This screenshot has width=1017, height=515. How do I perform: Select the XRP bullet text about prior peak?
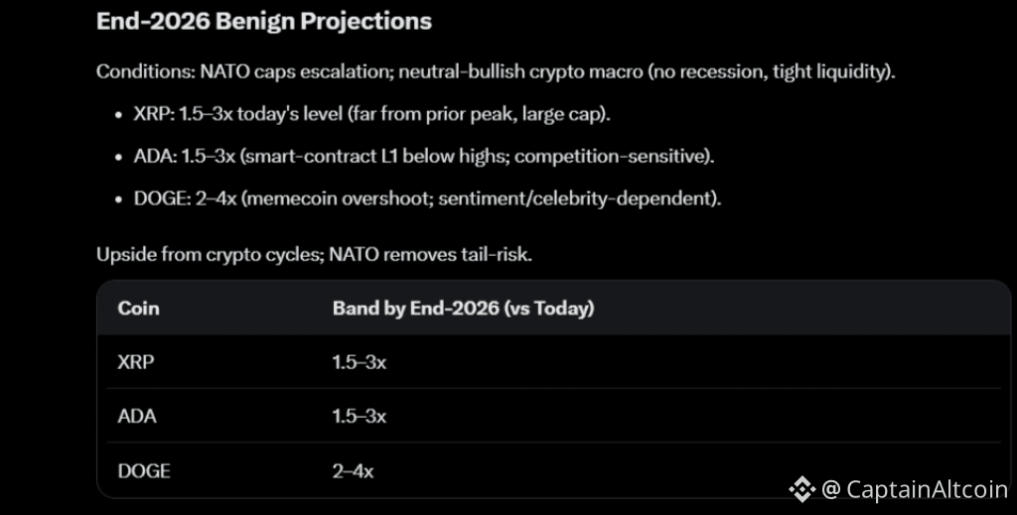(x=372, y=114)
